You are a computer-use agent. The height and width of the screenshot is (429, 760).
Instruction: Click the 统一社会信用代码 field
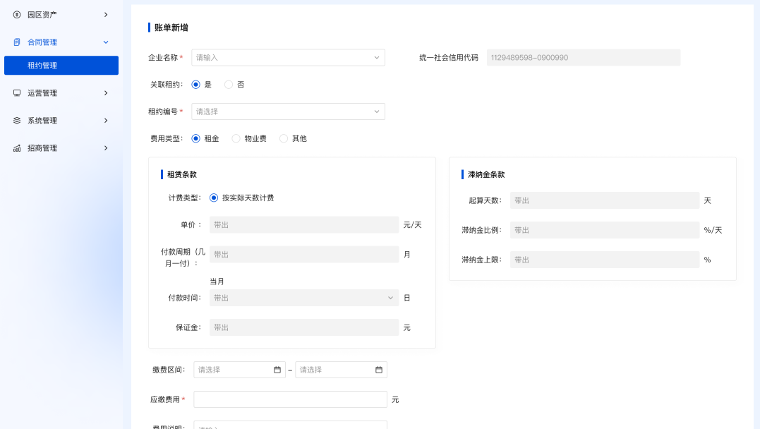click(583, 58)
